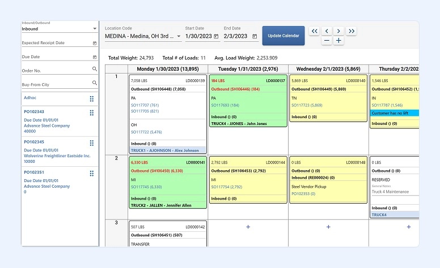Click TRUCK1 - AJOHNSON - Alex Johnson assignment
Viewport: 440px width, 268px height.
[167, 150]
